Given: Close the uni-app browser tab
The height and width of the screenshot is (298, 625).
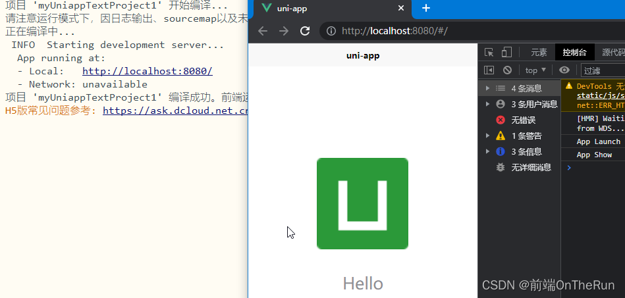Looking at the screenshot, I should tap(401, 8).
